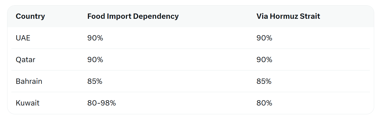Select the Qatar country cell

pos(25,60)
